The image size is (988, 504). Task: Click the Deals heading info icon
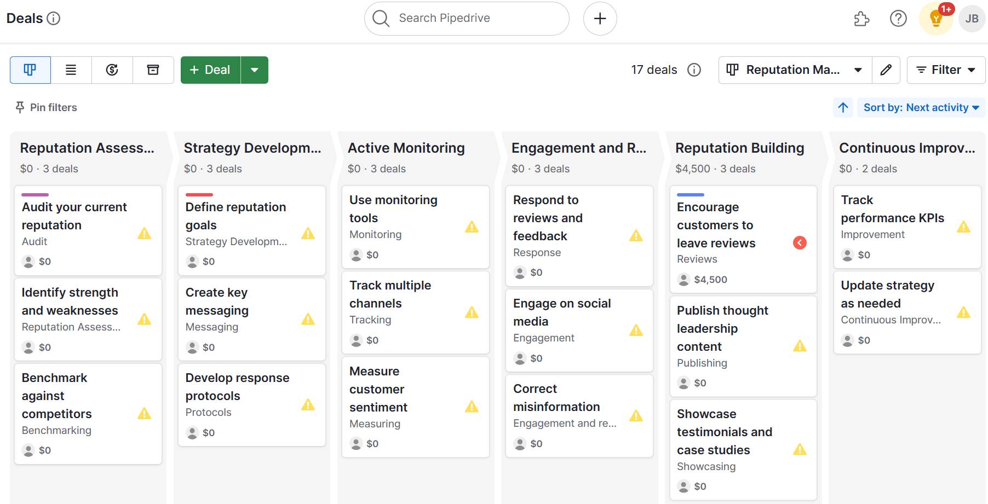tap(53, 18)
